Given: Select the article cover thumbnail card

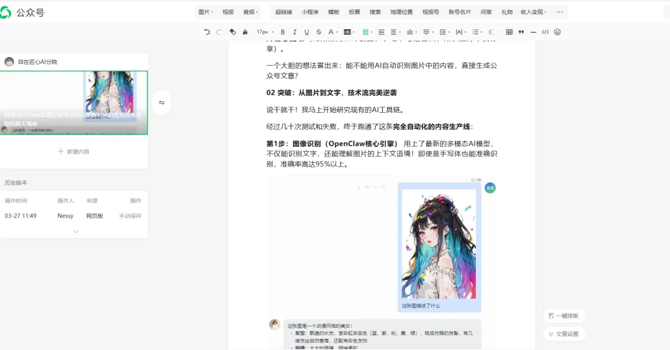Looking at the screenshot, I should point(74,103).
